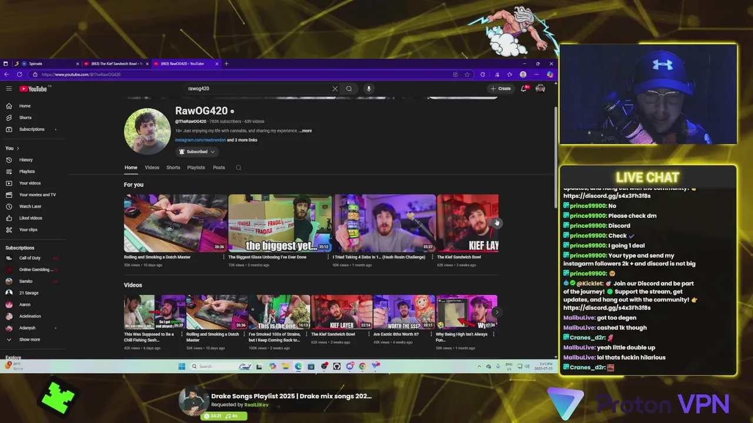Open the Call of Duty subscription
The image size is (753, 423).
29,258
